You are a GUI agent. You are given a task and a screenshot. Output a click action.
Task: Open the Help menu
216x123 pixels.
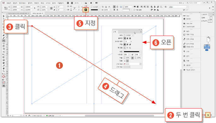coord(61,3)
